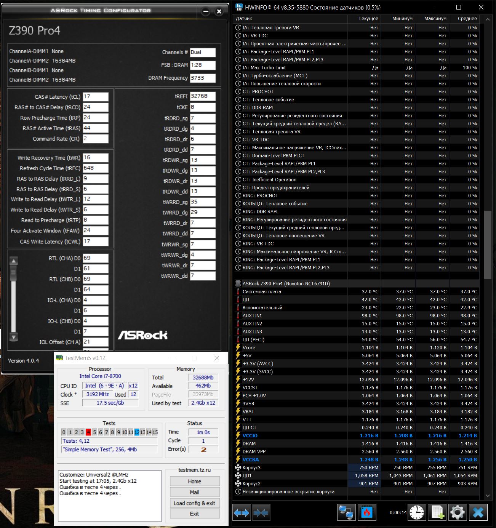
Task: Click the up arrow of ASRock RTL scrollbar
Action: tap(14, 261)
